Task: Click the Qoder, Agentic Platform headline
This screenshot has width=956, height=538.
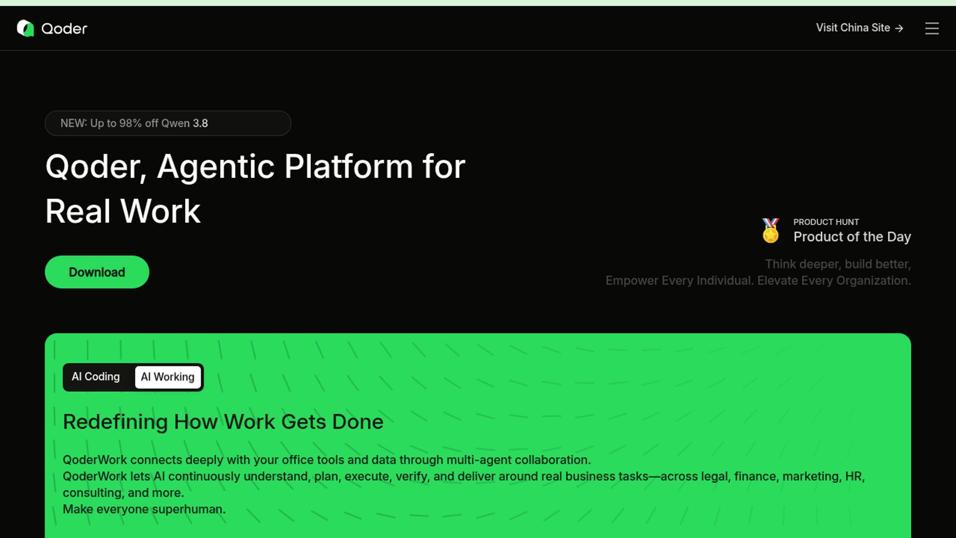Action: coord(255,189)
